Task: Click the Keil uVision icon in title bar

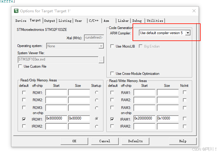Action: (x=16, y=11)
